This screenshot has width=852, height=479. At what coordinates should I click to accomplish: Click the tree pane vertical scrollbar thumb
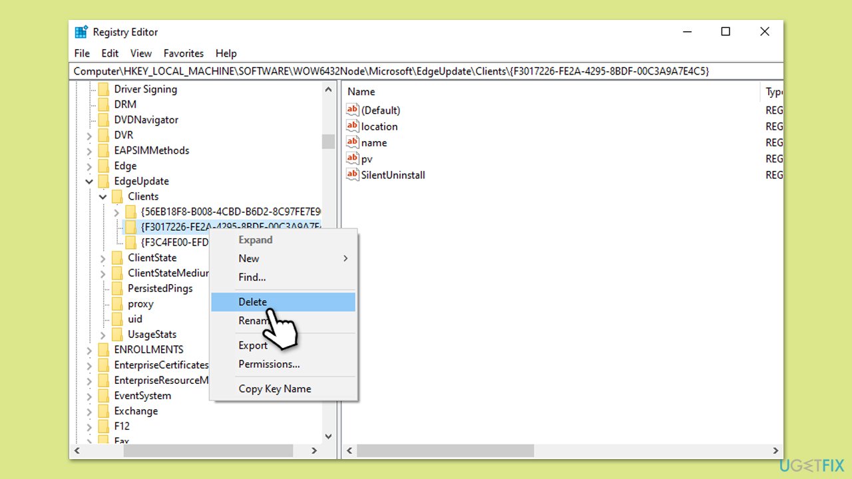pyautogui.click(x=328, y=141)
